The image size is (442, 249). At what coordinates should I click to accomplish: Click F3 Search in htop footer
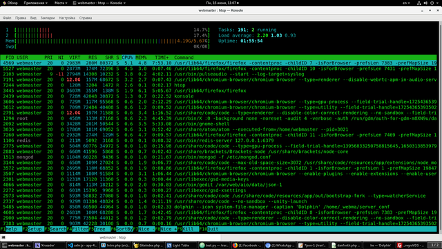tap(55, 229)
